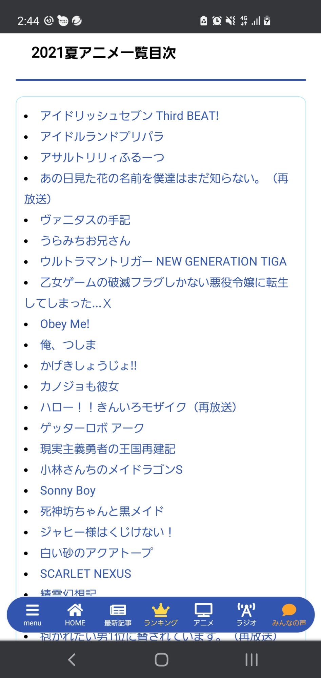The image size is (321, 678).
Task: Open the アニメ monitor icon
Action: coord(203,611)
